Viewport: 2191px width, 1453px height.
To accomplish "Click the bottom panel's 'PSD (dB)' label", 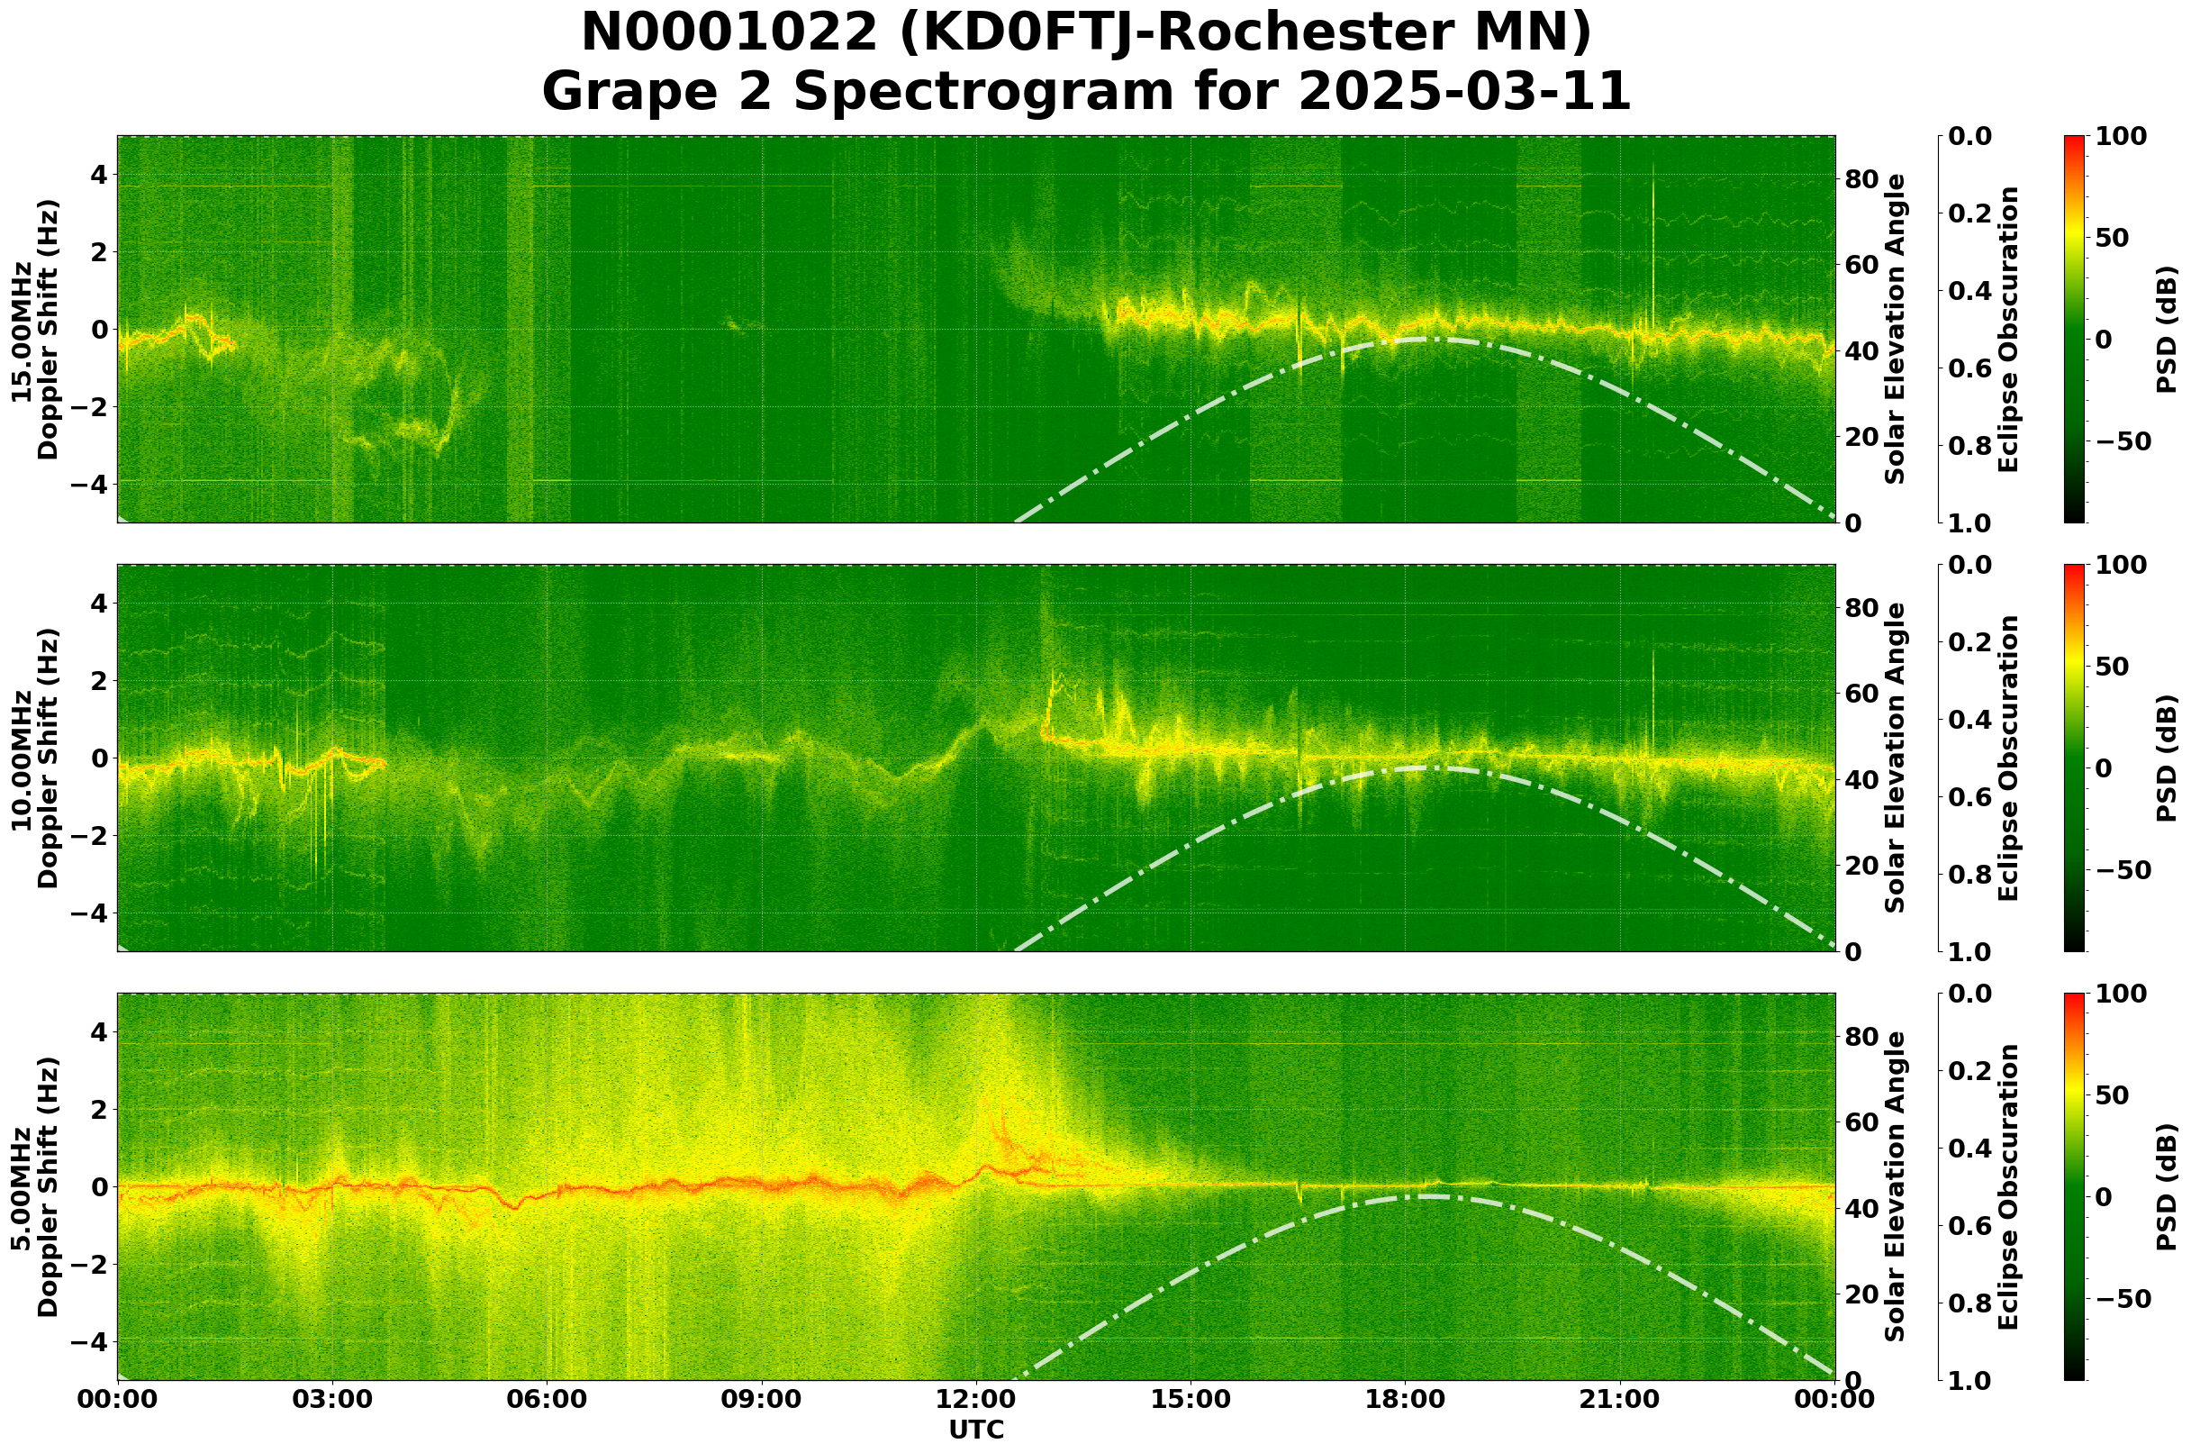I will point(2166,1187).
